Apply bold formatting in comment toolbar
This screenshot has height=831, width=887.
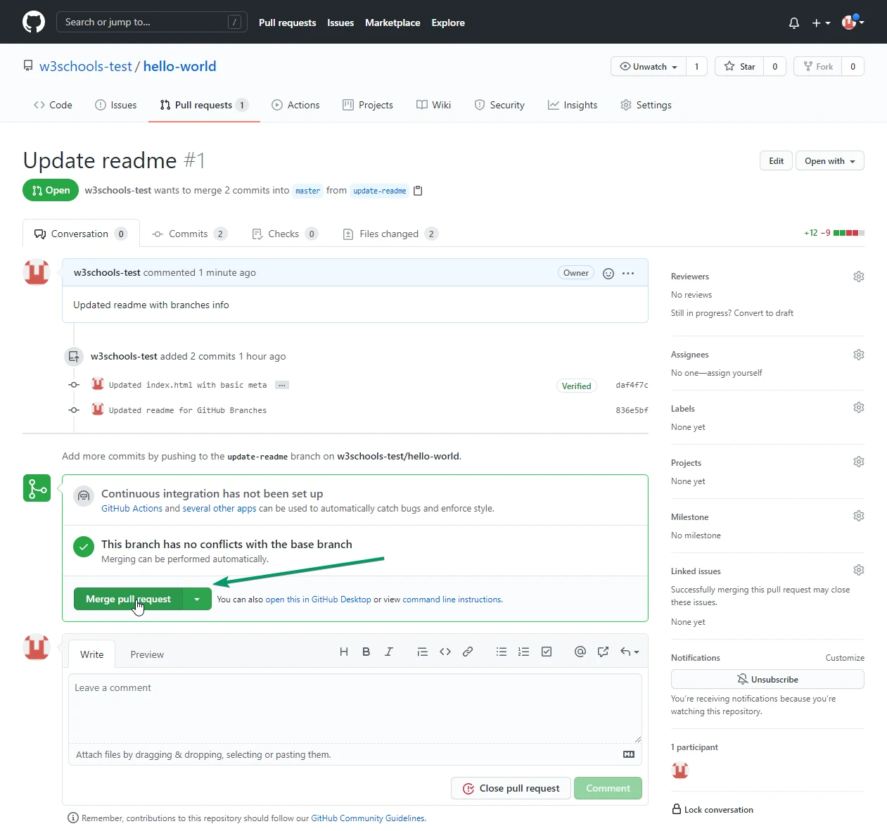(366, 652)
